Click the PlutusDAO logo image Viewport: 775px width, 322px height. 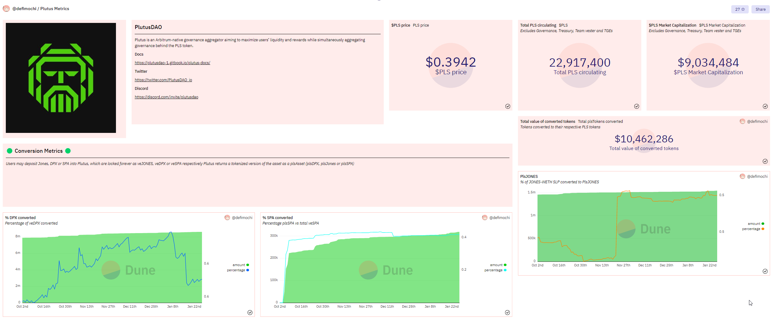click(61, 78)
